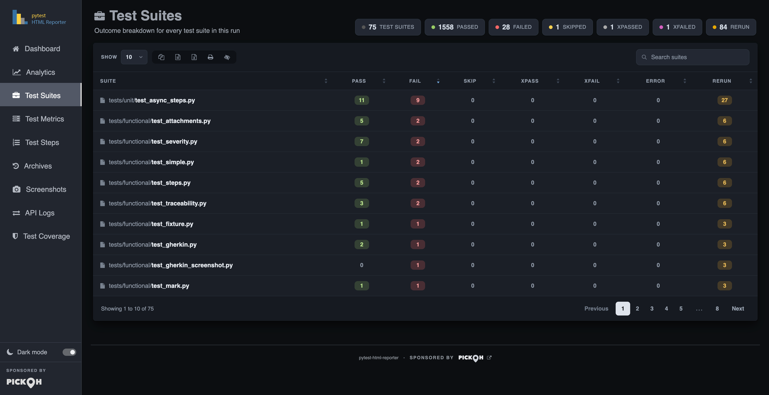This screenshot has width=769, height=395.
Task: Click the 75 Test Suites badge
Action: coord(388,27)
